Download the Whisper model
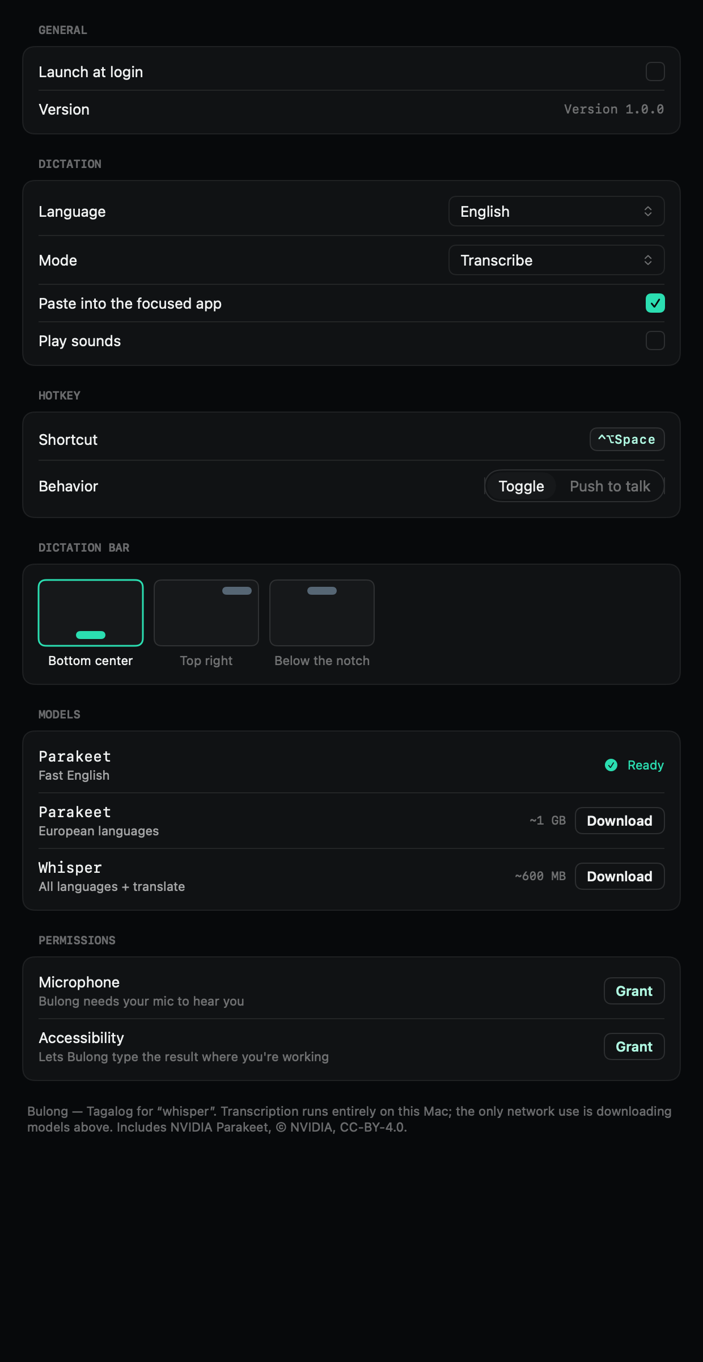This screenshot has width=703, height=1362. point(620,876)
